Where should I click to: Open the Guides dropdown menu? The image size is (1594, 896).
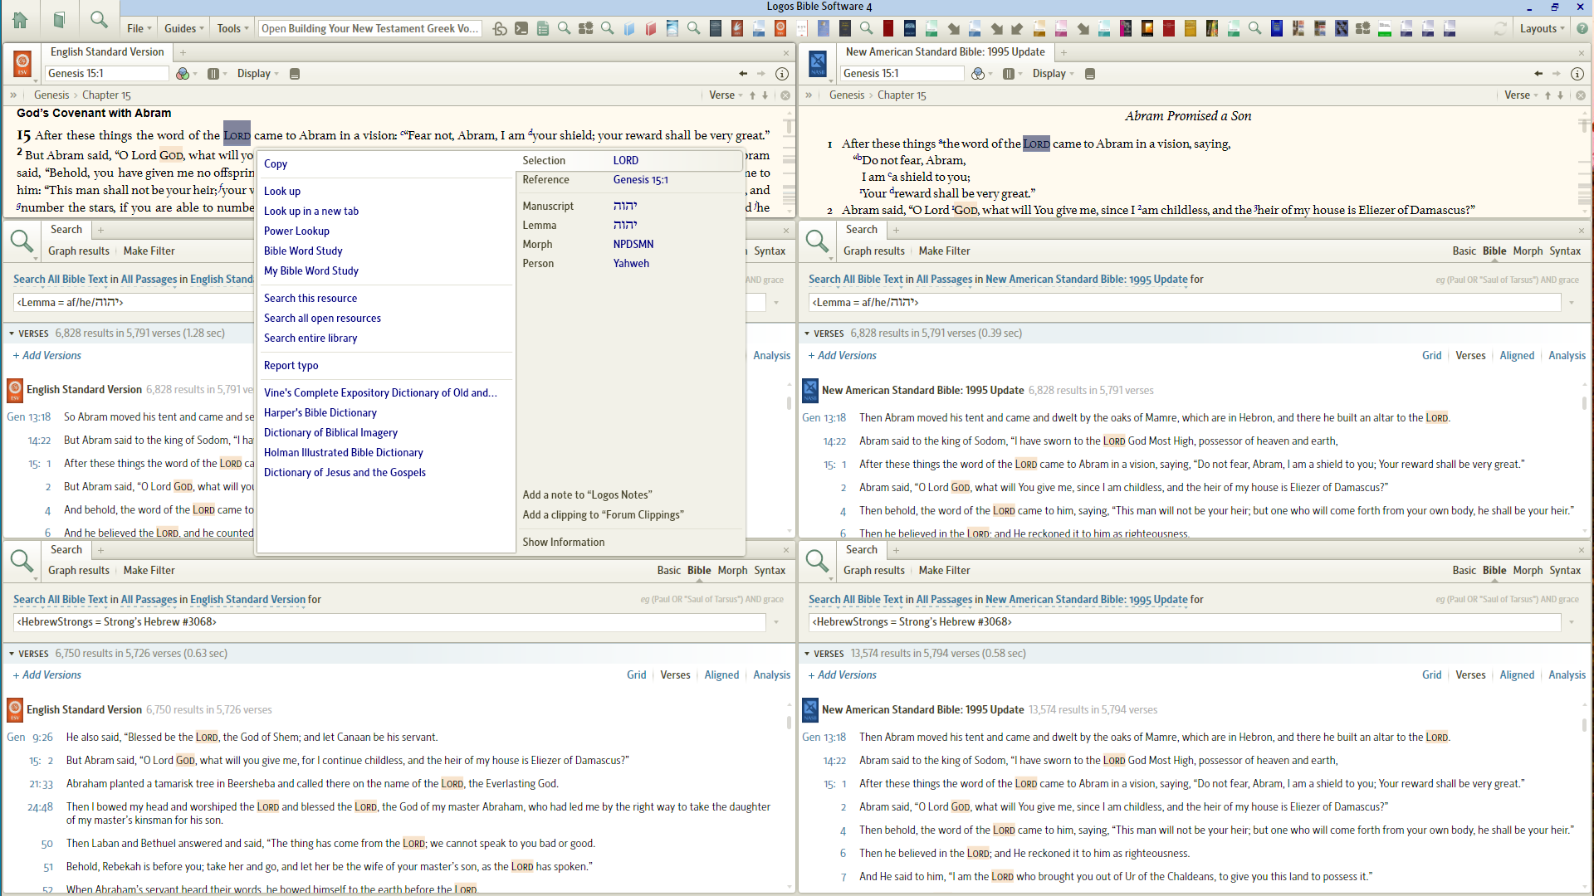(x=183, y=28)
